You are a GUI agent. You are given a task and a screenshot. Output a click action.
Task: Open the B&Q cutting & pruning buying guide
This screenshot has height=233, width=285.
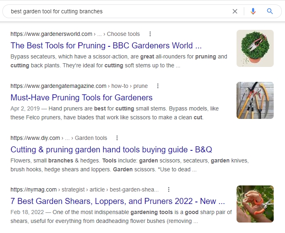click(111, 150)
